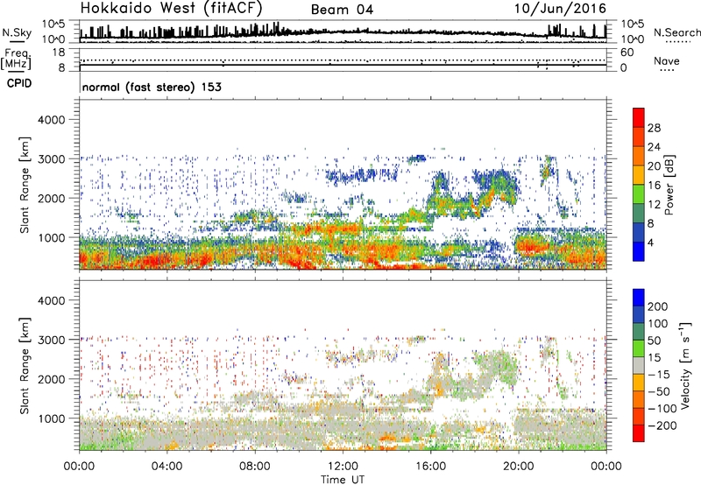Click the power colorbar value '28'
This screenshot has height=485, width=701.
654,128
